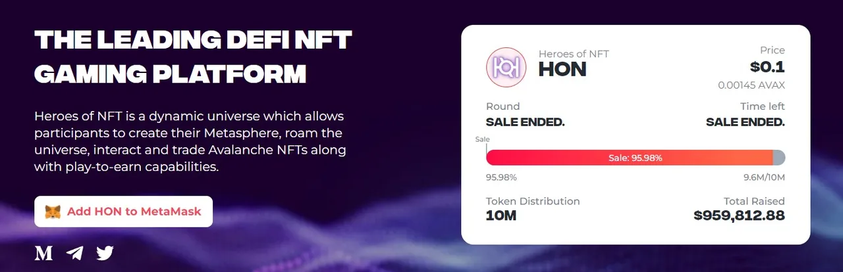Click the 0.00145 AVAX price
The width and height of the screenshot is (843, 272).
(x=751, y=85)
